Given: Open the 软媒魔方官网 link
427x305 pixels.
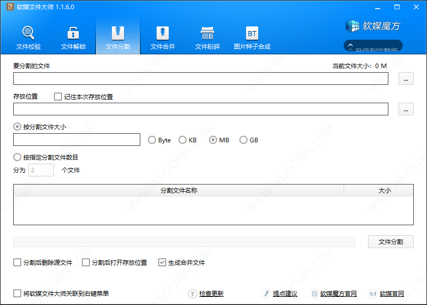Looking at the screenshot, I should point(339,294).
